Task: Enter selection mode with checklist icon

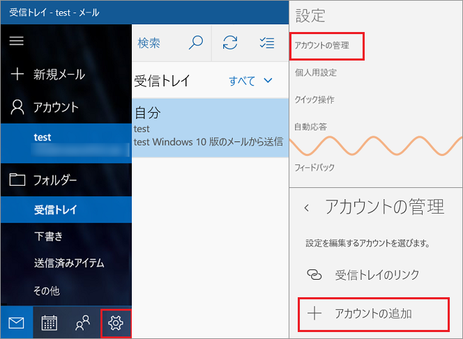Action: click(266, 42)
